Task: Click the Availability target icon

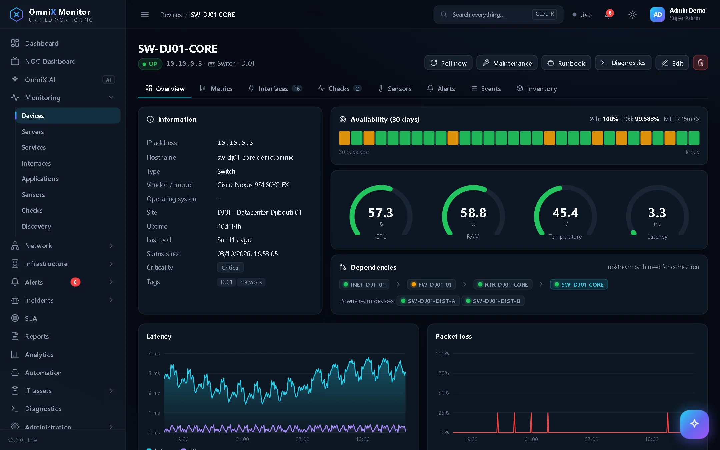Action: [342, 119]
